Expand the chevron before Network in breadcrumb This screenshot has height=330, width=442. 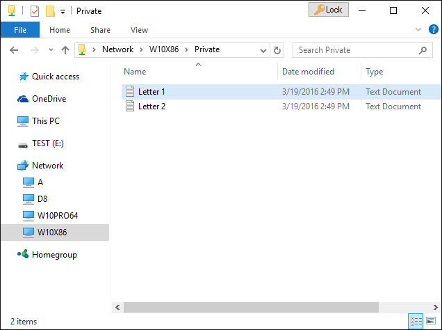tap(94, 50)
